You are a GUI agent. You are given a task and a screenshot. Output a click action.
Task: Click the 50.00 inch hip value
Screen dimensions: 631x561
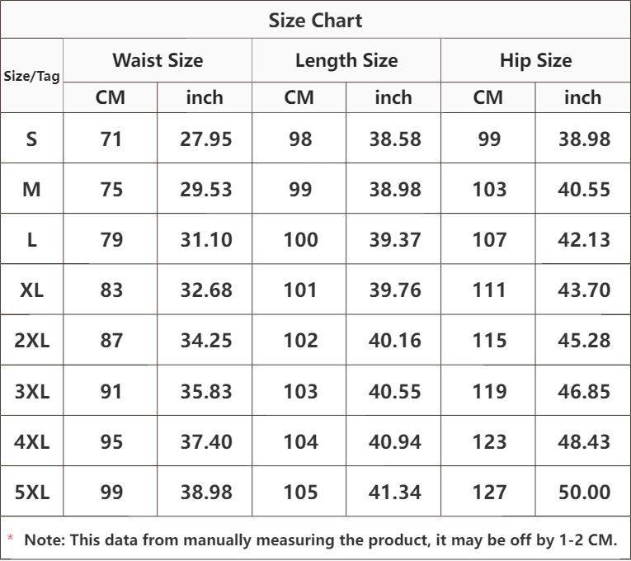583,493
